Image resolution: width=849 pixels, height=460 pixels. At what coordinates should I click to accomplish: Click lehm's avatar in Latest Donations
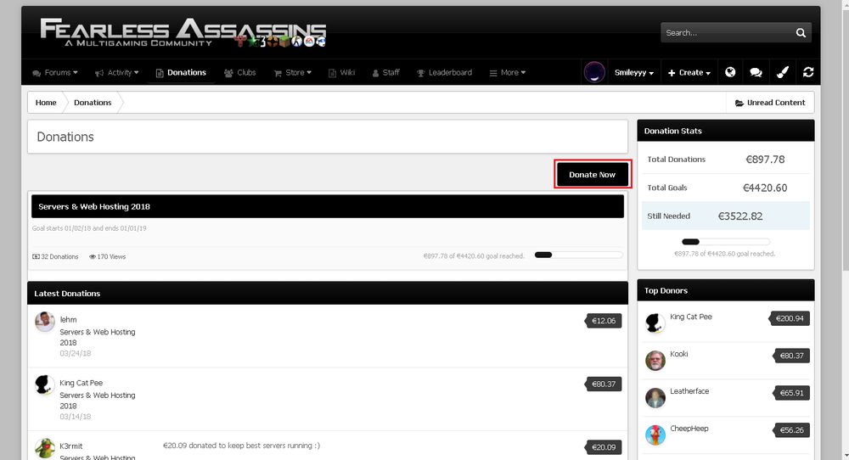click(x=45, y=322)
